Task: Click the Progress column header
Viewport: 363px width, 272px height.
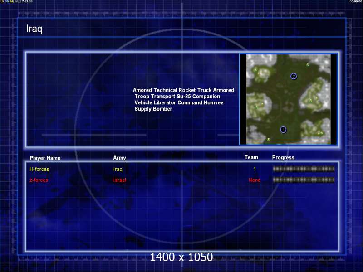Action: point(283,157)
